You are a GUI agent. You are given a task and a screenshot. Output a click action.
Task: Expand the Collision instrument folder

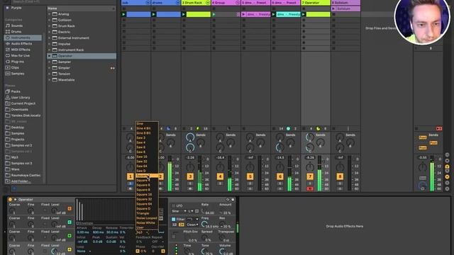(50, 20)
